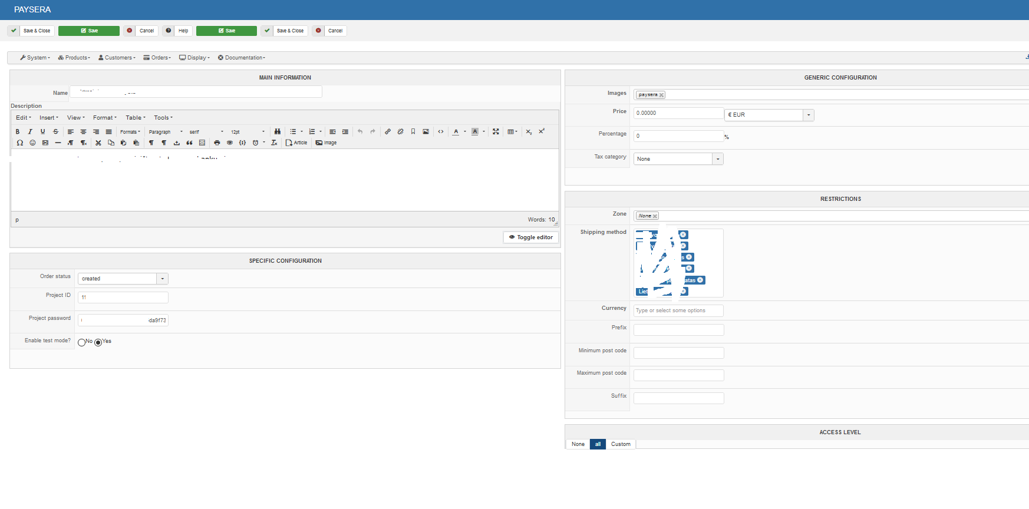
Task: Click the Toggle editor button
Action: [531, 237]
